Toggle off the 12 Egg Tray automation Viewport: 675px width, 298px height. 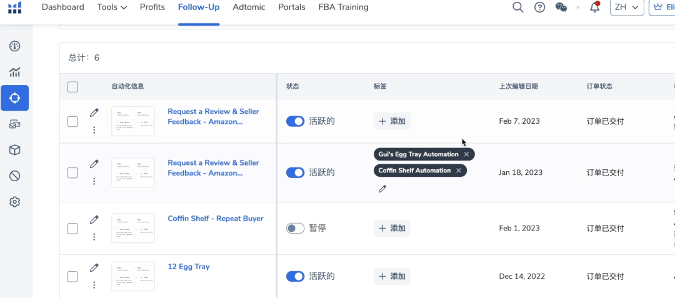click(x=295, y=276)
